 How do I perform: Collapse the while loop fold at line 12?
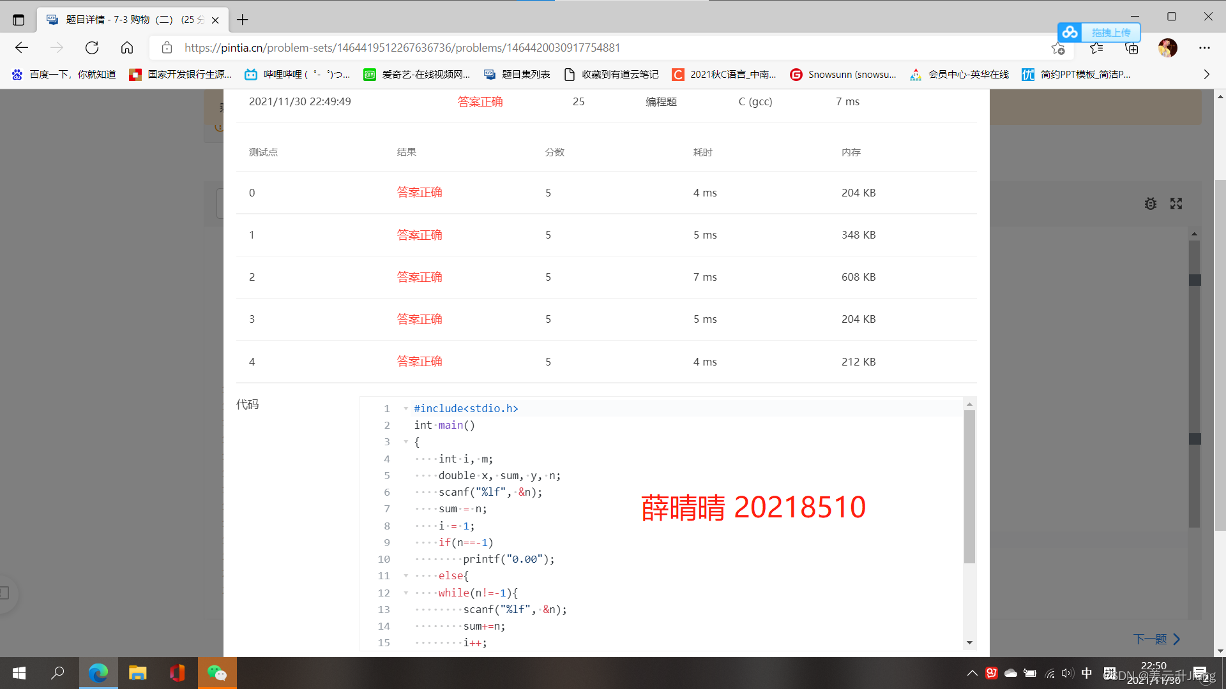405,593
